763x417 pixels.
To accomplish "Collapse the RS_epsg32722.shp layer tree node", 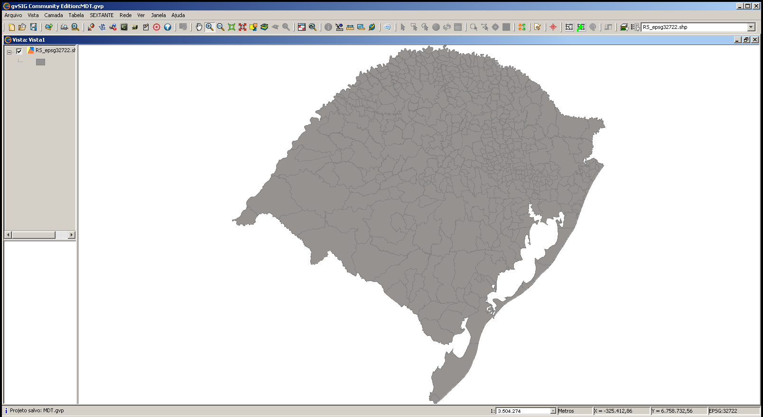I will 9,52.
